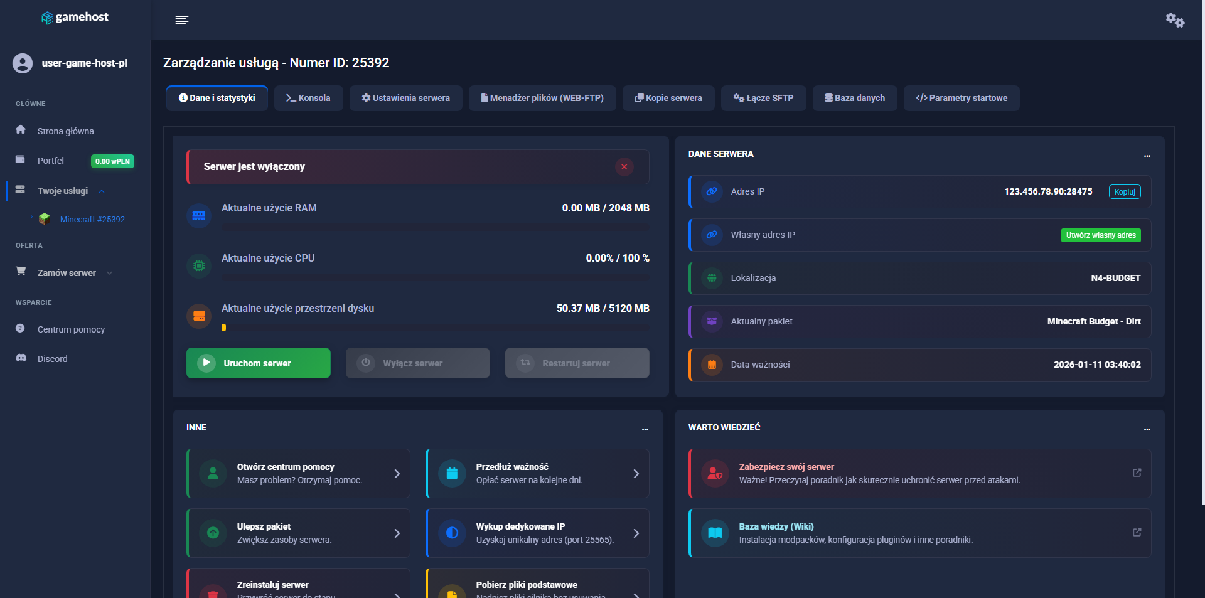Open the Kopie serwera tab
The height and width of the screenshot is (598, 1205).
tap(668, 98)
